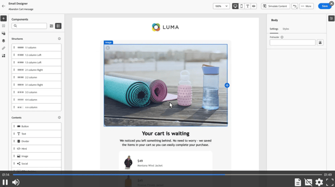
Task: Select the 1:2 column Left structure
Action: tap(37, 55)
